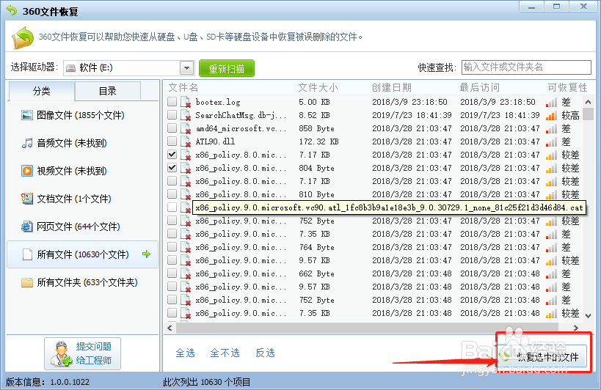Tick the checkbox for 764 Byte file
The image size is (601, 390).
click(x=172, y=247)
